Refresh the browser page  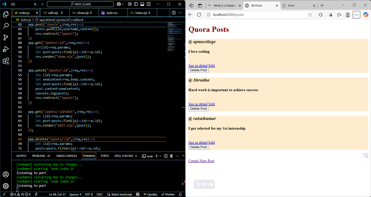click(x=199, y=15)
